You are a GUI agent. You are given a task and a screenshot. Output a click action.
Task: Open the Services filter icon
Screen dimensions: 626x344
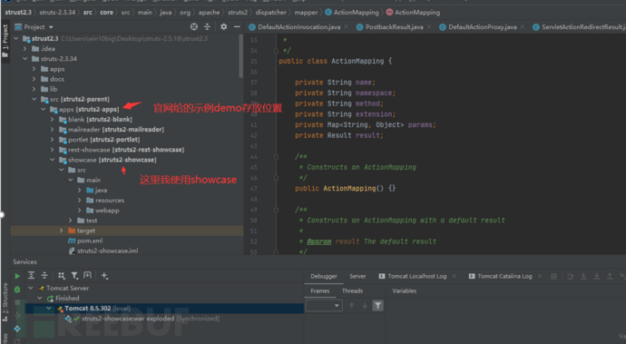[74, 275]
